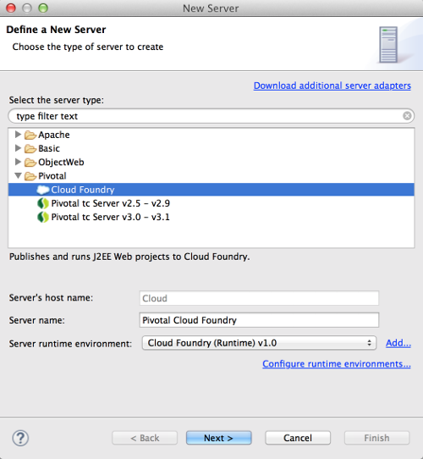This screenshot has height=459, width=423.
Task: Click the Apache folder icon
Action: 30,135
